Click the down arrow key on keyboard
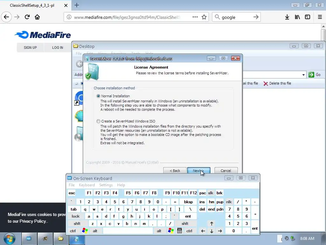 click(x=212, y=231)
